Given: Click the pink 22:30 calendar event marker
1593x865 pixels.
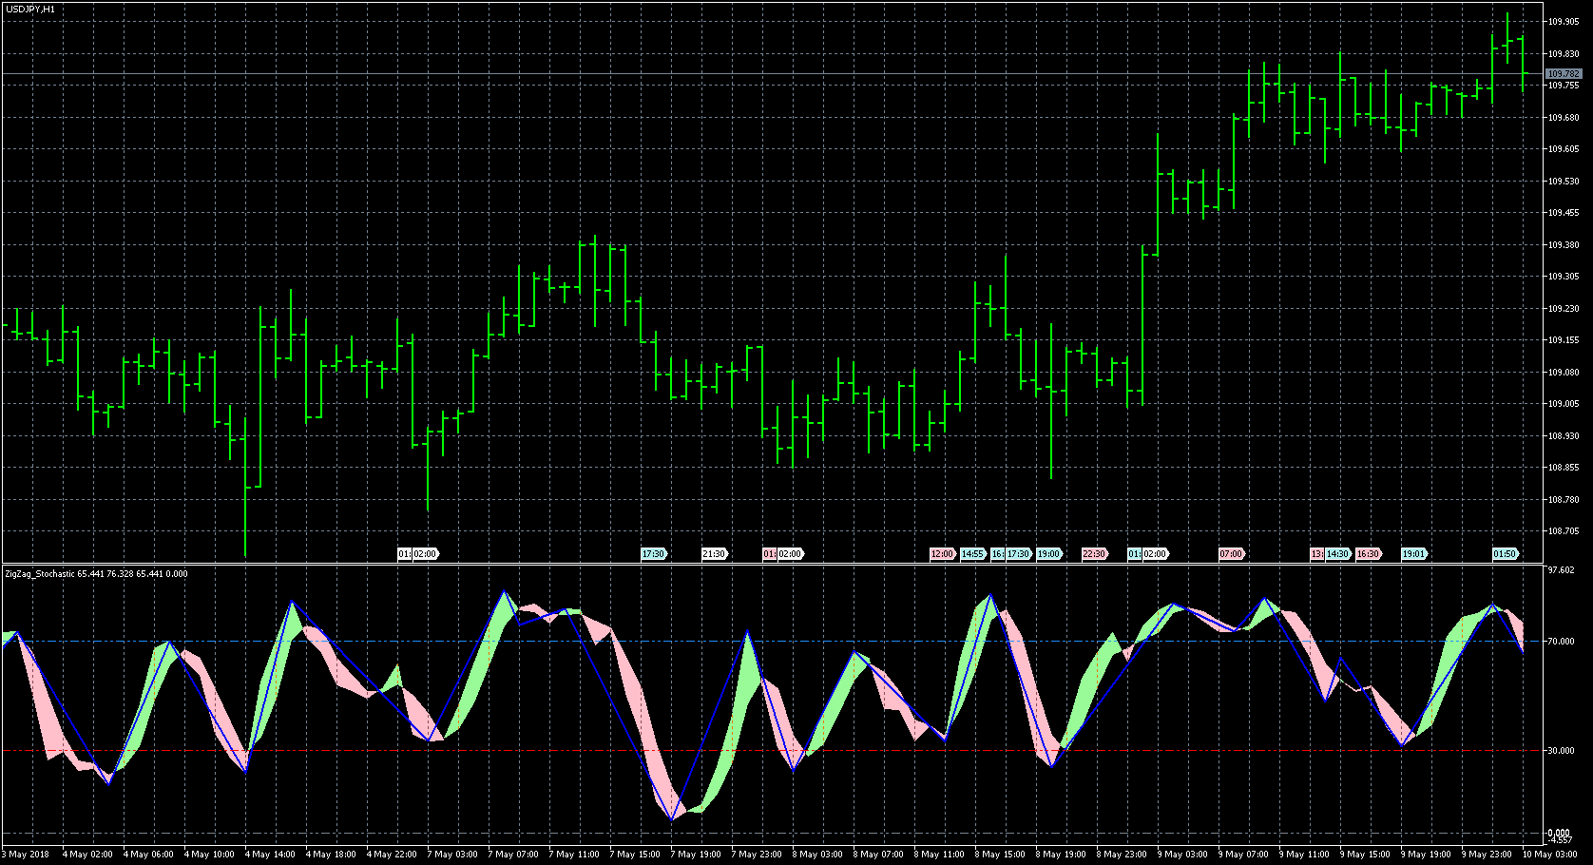Looking at the screenshot, I should 1094,554.
